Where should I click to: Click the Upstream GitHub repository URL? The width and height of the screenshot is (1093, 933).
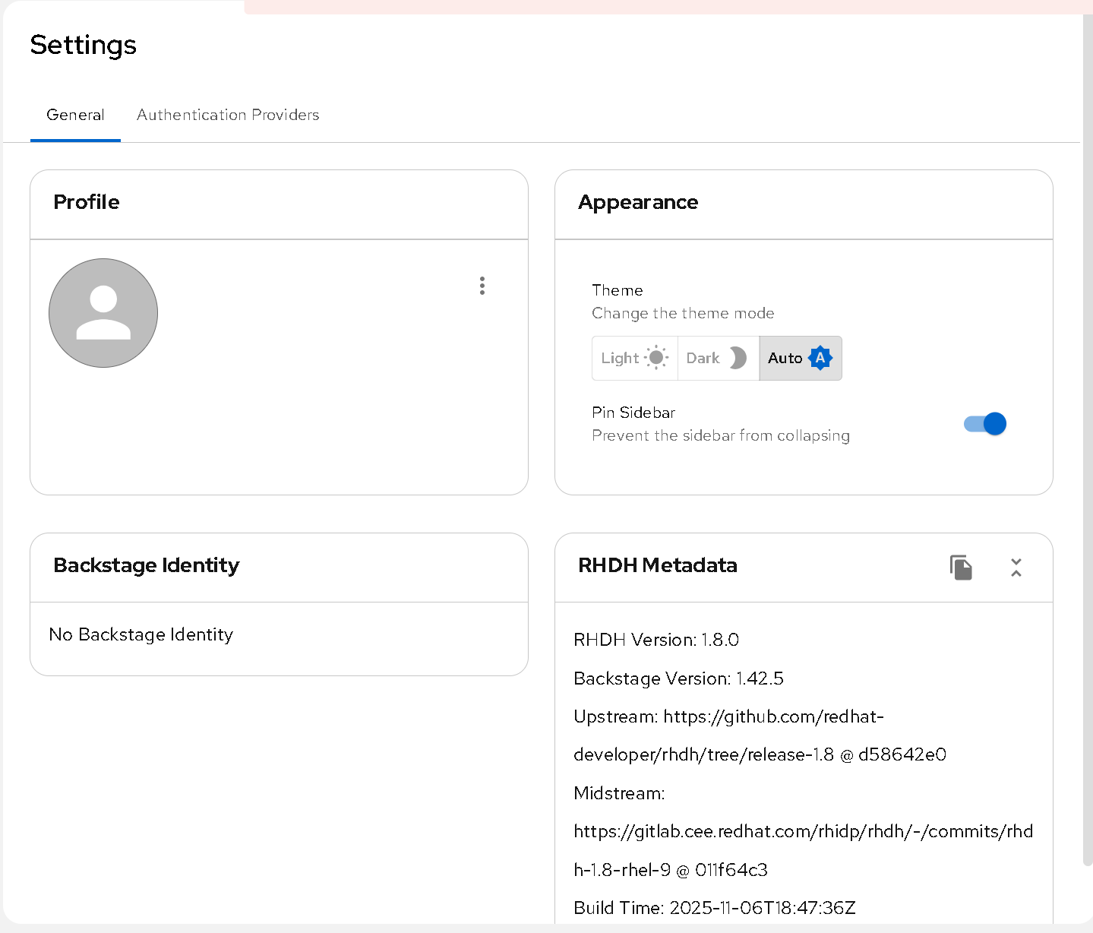click(x=772, y=717)
